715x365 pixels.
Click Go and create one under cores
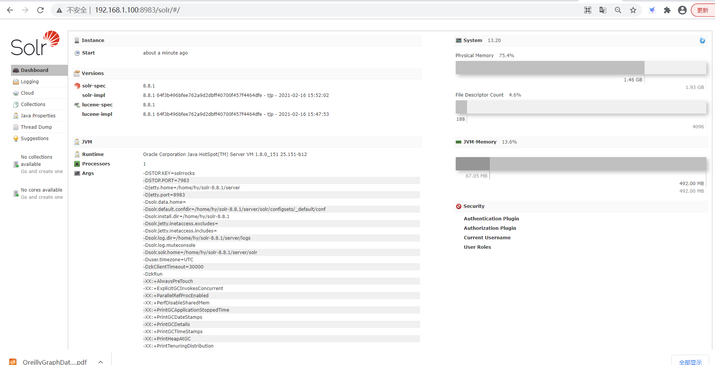[x=42, y=197]
